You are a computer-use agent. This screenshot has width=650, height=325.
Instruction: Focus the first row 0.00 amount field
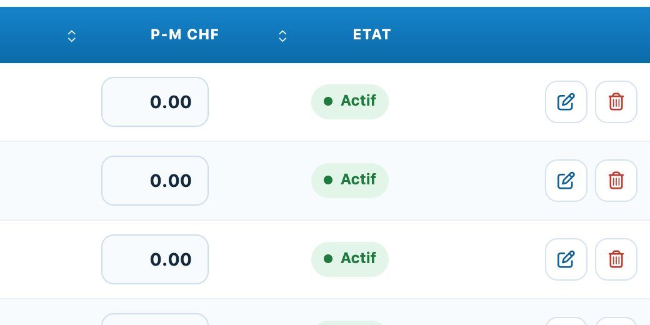[x=155, y=102]
